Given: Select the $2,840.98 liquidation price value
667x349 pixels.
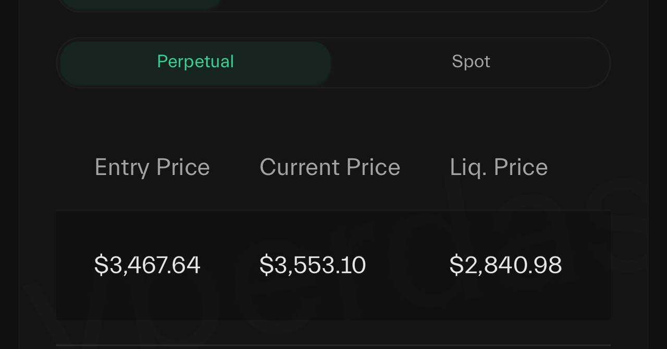Looking at the screenshot, I should tap(505, 265).
